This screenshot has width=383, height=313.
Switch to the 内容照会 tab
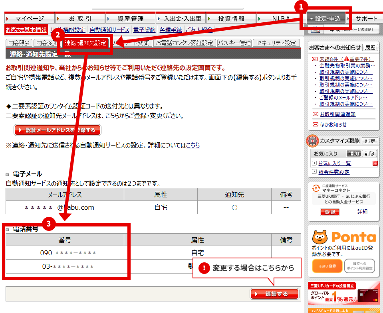click(19, 43)
